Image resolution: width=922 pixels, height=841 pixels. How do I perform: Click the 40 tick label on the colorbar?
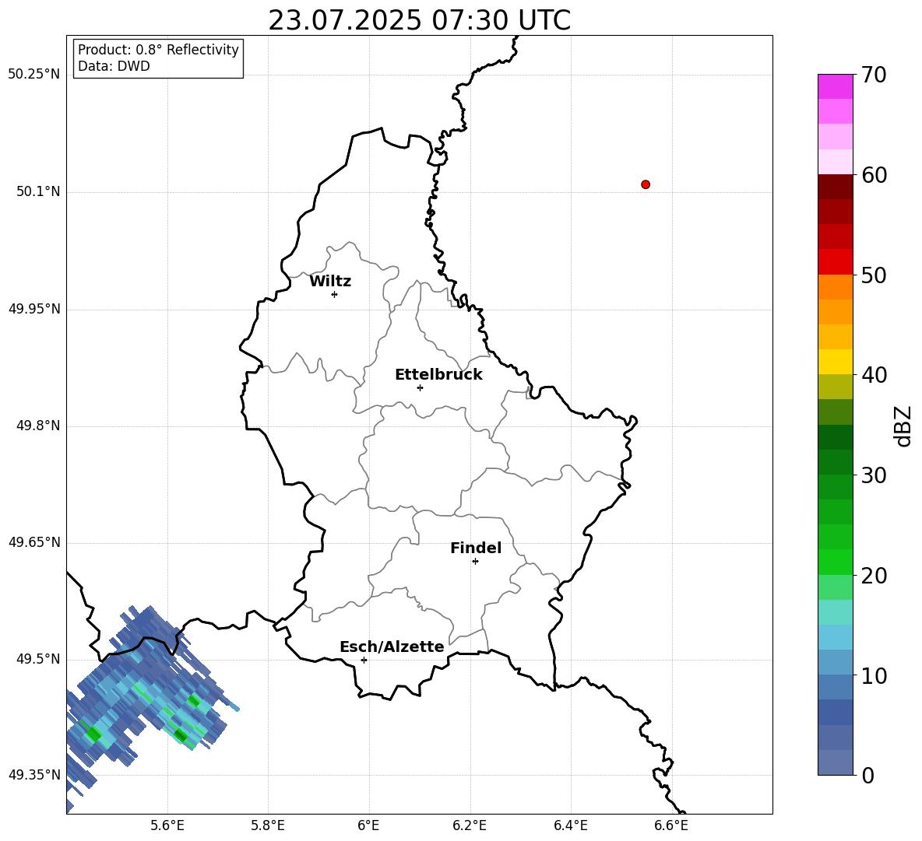coord(874,375)
